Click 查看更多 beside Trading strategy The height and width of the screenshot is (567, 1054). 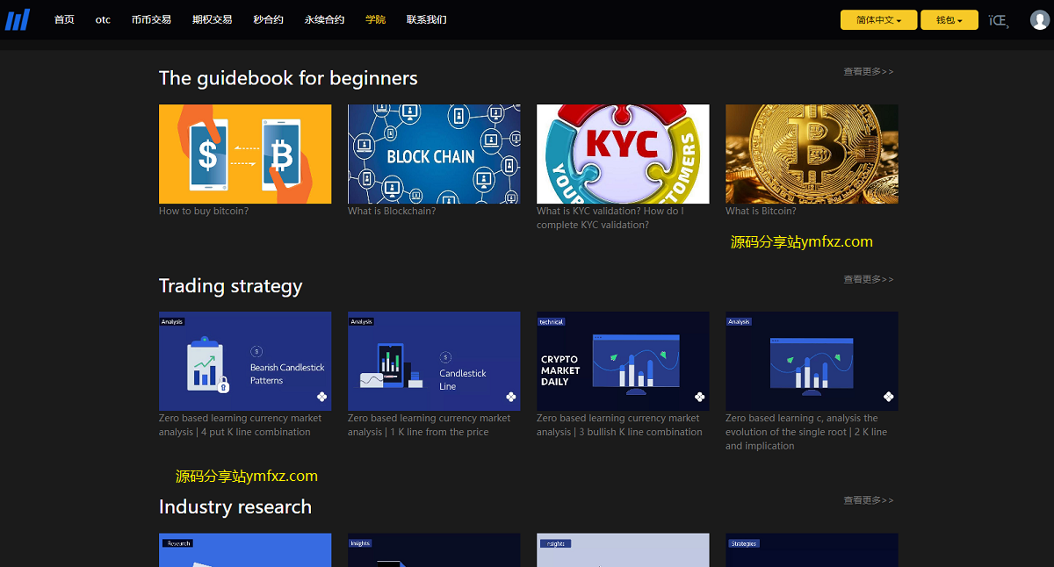868,279
